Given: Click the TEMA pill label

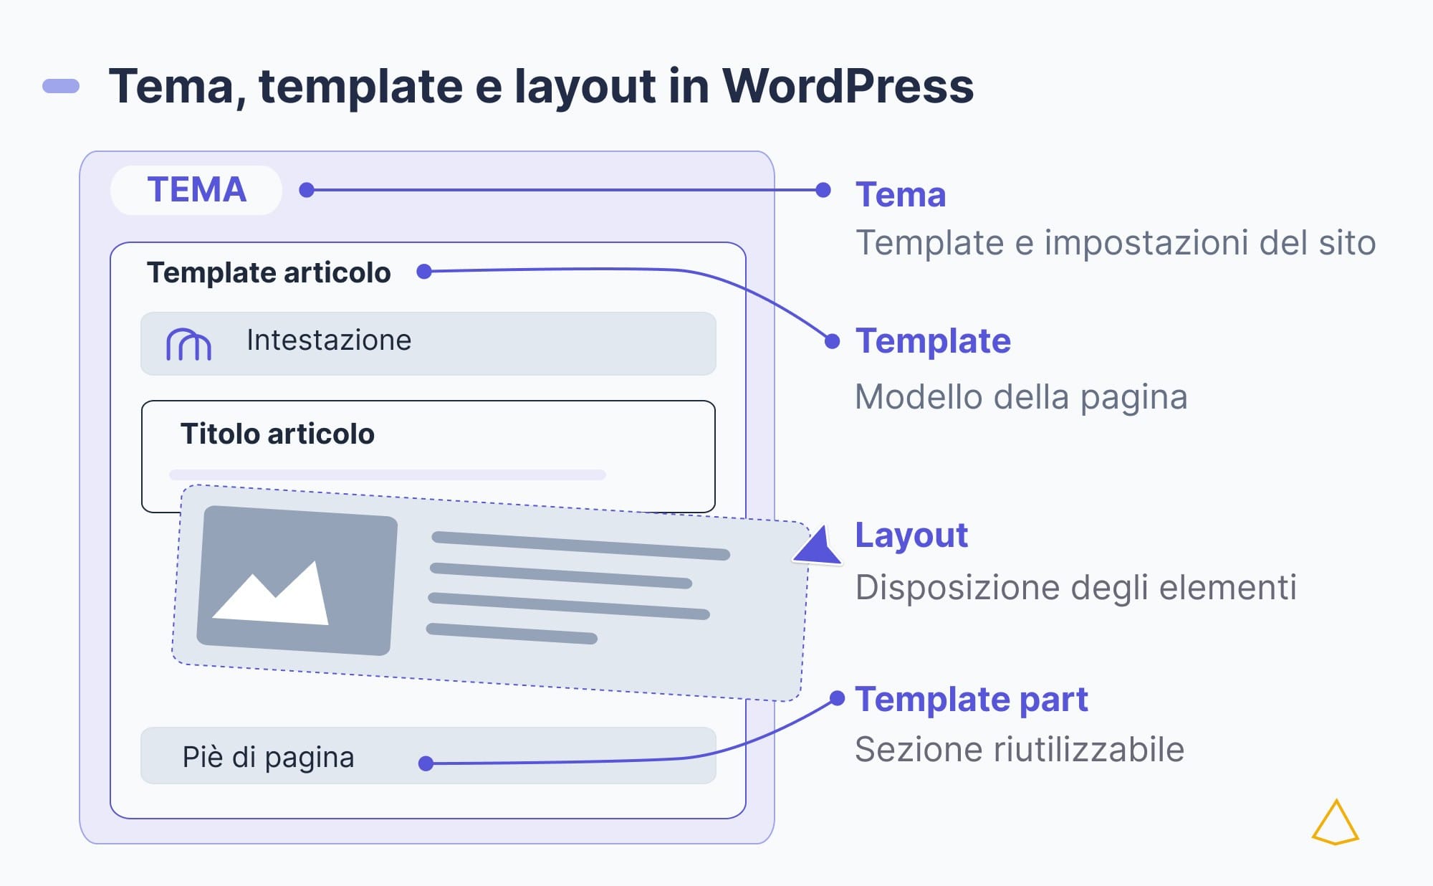Looking at the screenshot, I should pos(196,190).
